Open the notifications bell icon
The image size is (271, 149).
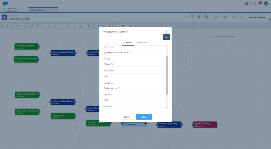click(x=260, y=3)
